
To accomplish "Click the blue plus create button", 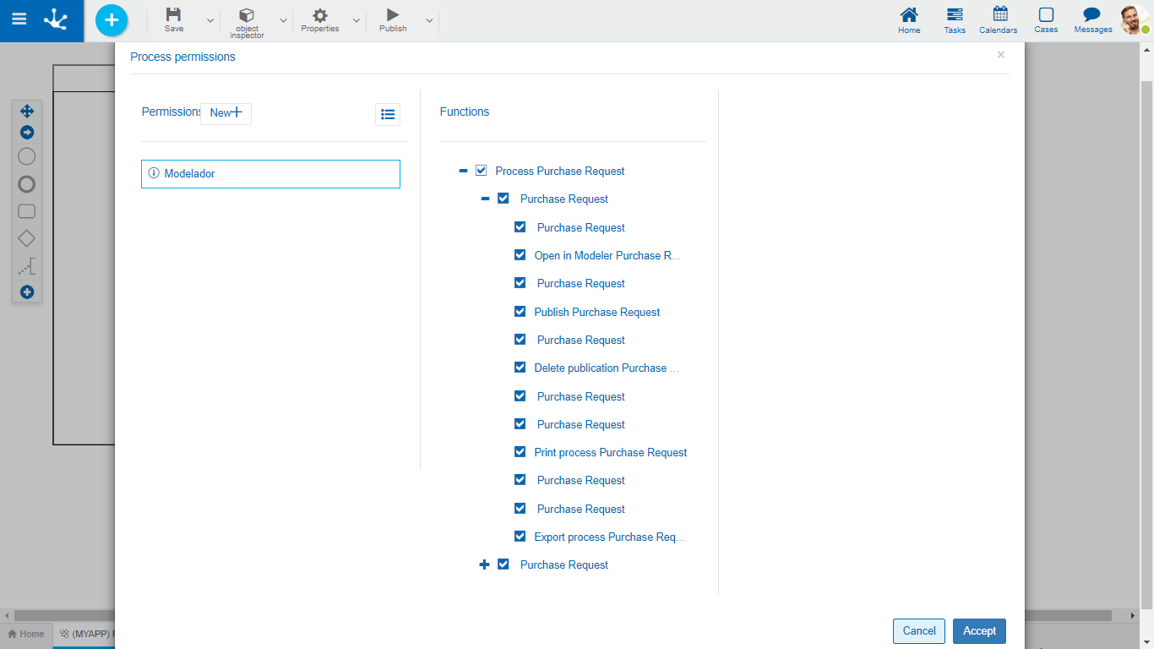I will click(112, 20).
